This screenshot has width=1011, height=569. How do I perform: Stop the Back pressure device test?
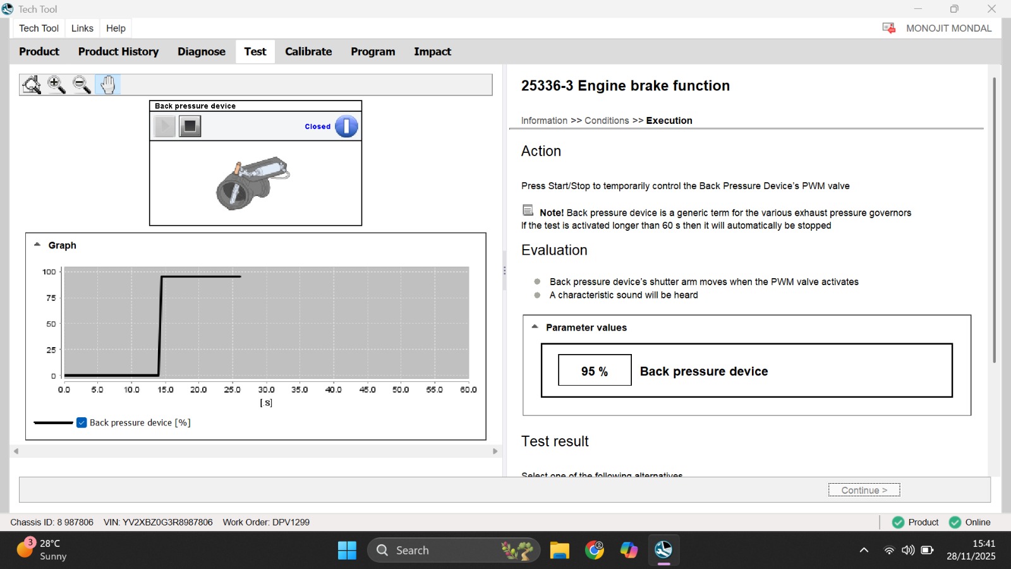click(x=190, y=126)
